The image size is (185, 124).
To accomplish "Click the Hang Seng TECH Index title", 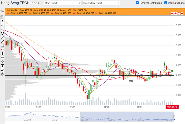I will (20, 3).
